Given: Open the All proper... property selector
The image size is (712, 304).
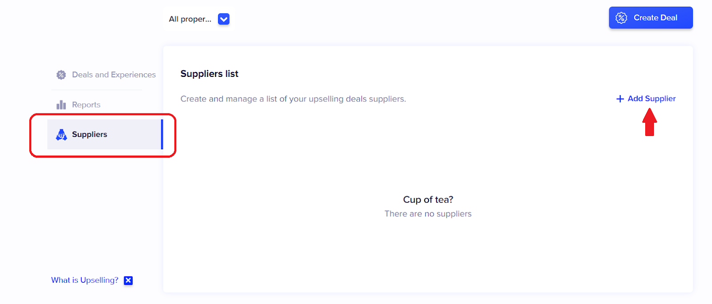Looking at the screenshot, I should click(x=190, y=19).
